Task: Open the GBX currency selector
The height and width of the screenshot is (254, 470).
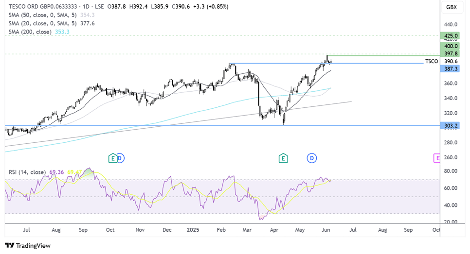Action: (x=452, y=7)
